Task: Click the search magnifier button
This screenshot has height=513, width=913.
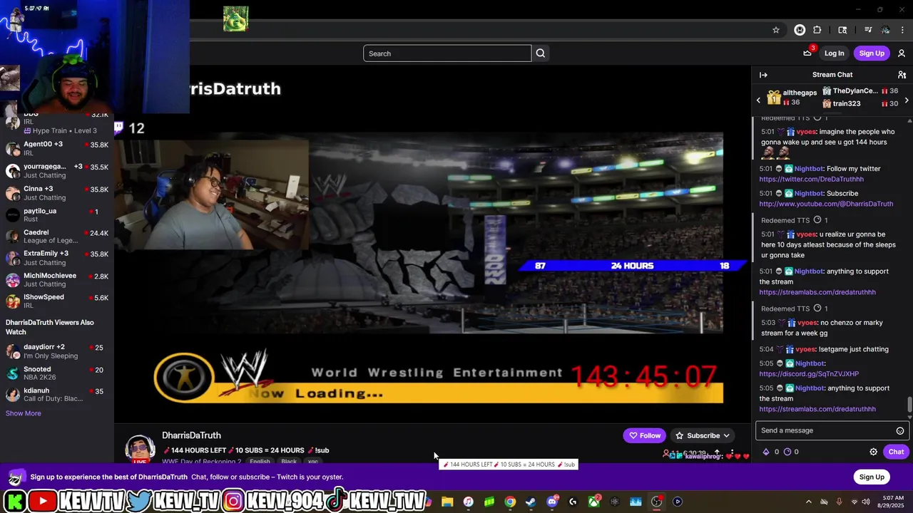Action: point(541,53)
